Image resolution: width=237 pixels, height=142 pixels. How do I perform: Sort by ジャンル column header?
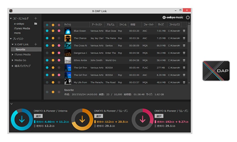coord(123,25)
